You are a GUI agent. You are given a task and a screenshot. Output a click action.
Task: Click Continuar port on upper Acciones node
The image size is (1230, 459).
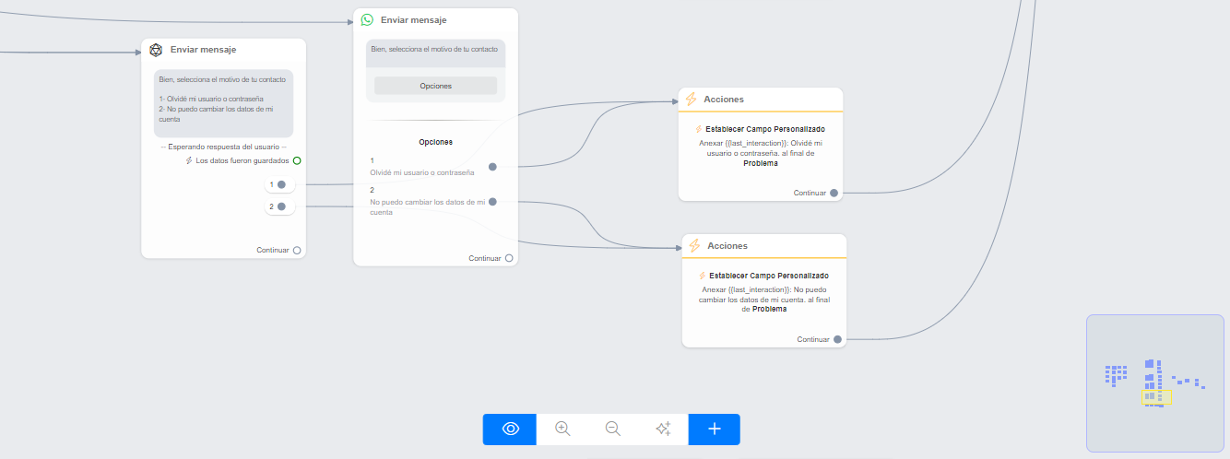coord(834,193)
